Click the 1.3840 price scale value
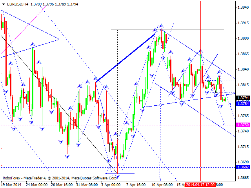Image resolution: width=251 pixels, height=188 pixels. (243, 69)
